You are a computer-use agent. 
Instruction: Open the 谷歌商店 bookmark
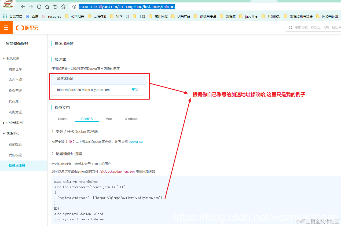click(16, 16)
